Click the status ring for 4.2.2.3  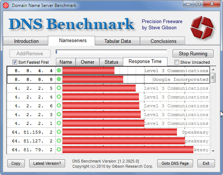click(x=59, y=114)
